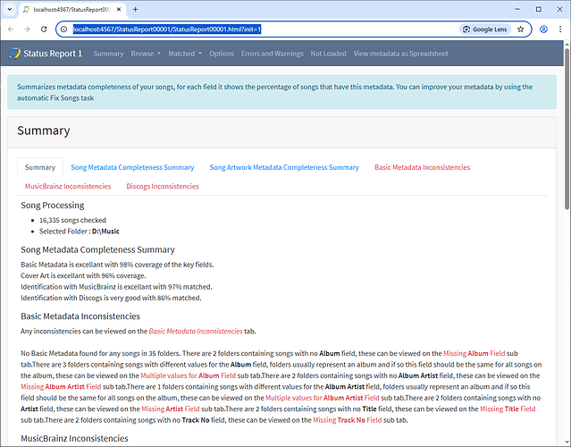Viewport: 571px width, 447px height.
Task: Follow Missing Title Field link
Action: click(x=508, y=409)
